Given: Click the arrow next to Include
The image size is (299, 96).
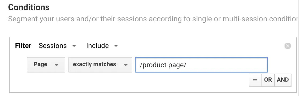Looking at the screenshot, I should [x=116, y=46].
